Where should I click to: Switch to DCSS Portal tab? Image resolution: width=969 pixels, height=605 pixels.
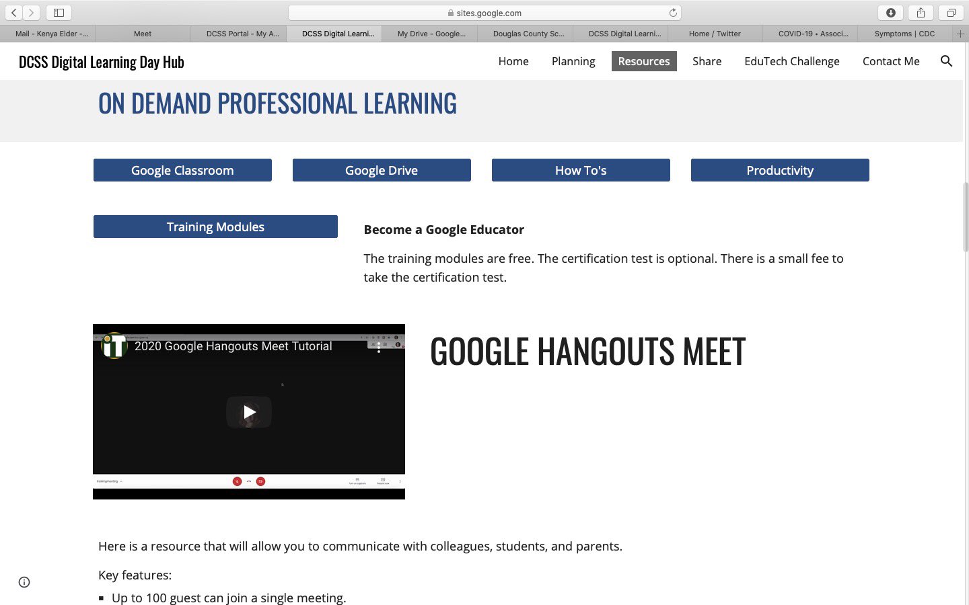click(x=239, y=34)
